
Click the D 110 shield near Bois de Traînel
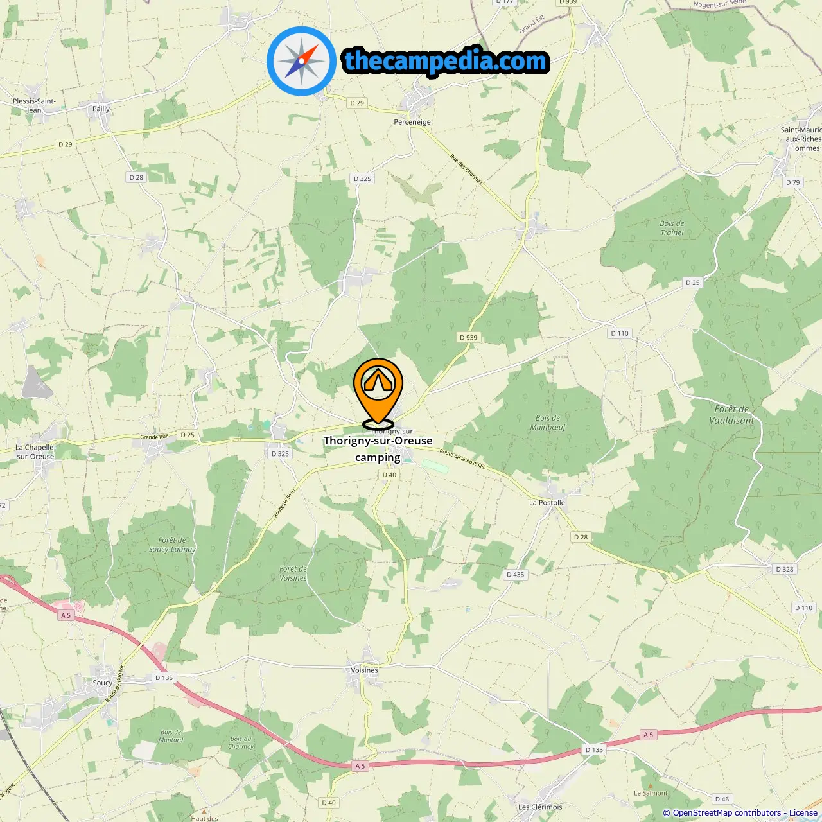(x=620, y=333)
